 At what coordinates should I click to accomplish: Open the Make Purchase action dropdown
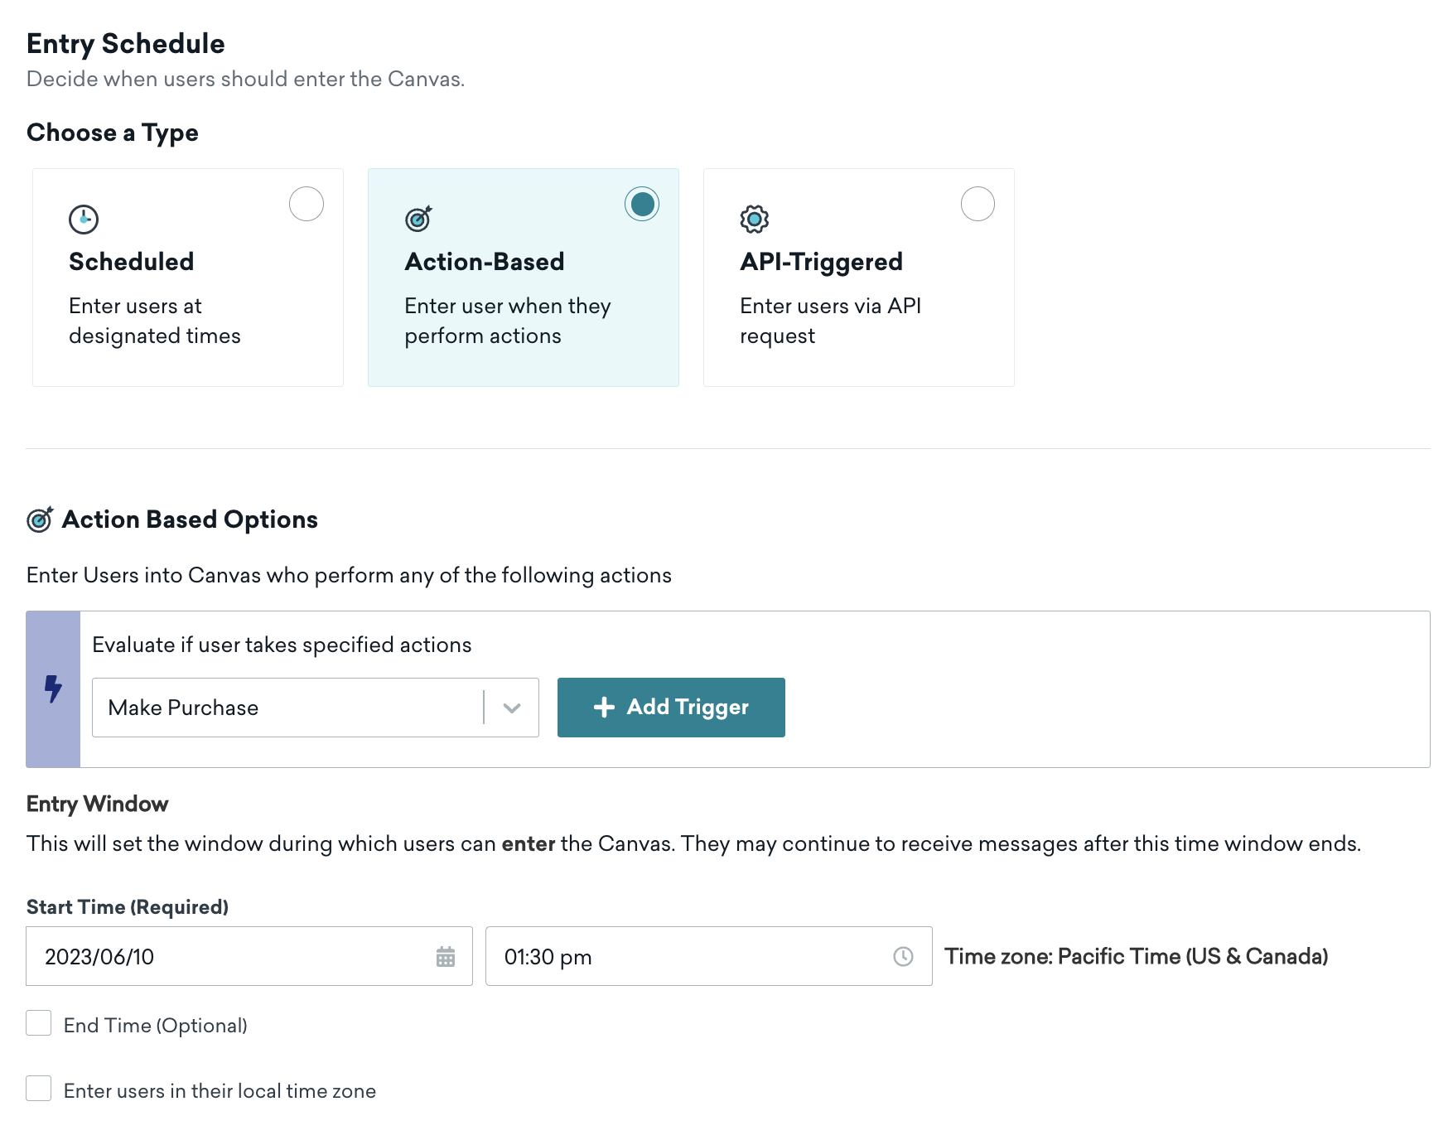click(x=287, y=708)
